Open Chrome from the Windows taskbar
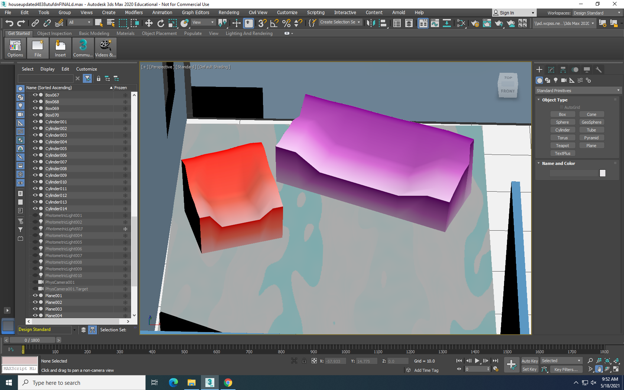 pyautogui.click(x=228, y=383)
